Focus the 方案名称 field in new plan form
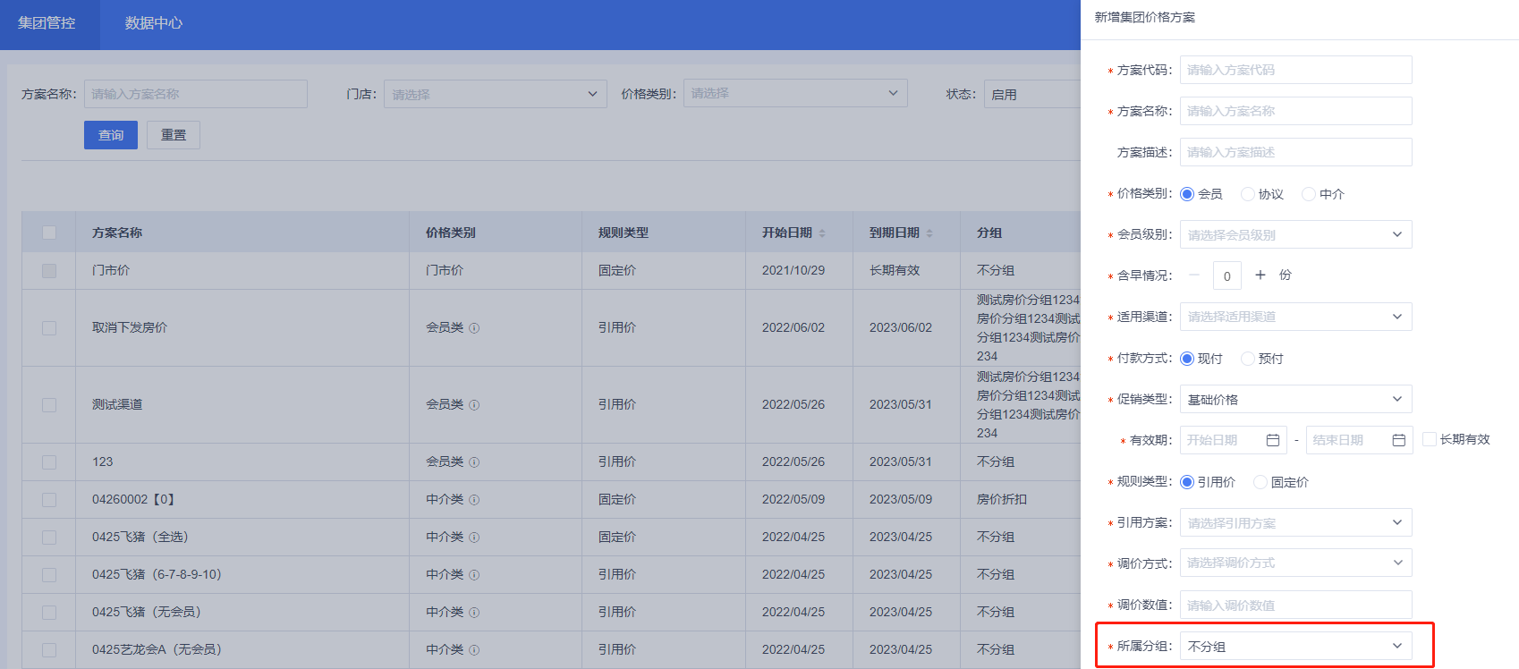Viewport: 1519px width, 669px height. coord(1295,111)
